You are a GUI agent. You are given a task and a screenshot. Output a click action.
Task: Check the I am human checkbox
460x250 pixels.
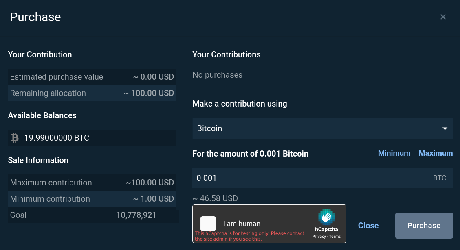208,224
